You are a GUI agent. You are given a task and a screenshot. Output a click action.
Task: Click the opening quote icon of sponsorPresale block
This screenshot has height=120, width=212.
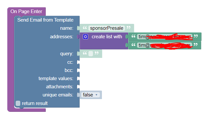click(x=85, y=28)
